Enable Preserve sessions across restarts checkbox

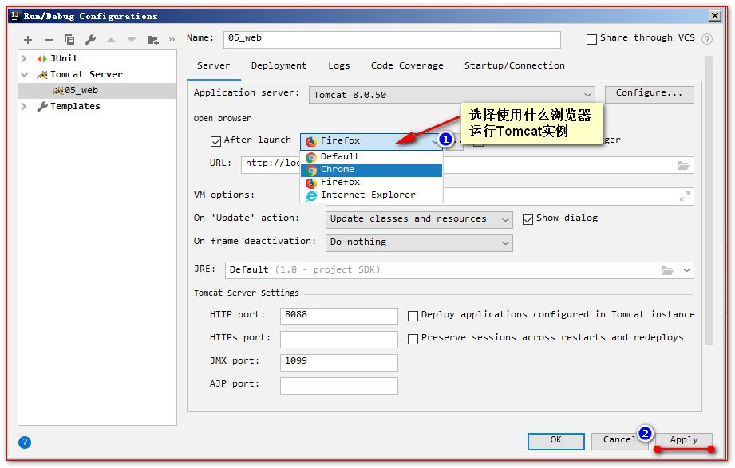[413, 339]
